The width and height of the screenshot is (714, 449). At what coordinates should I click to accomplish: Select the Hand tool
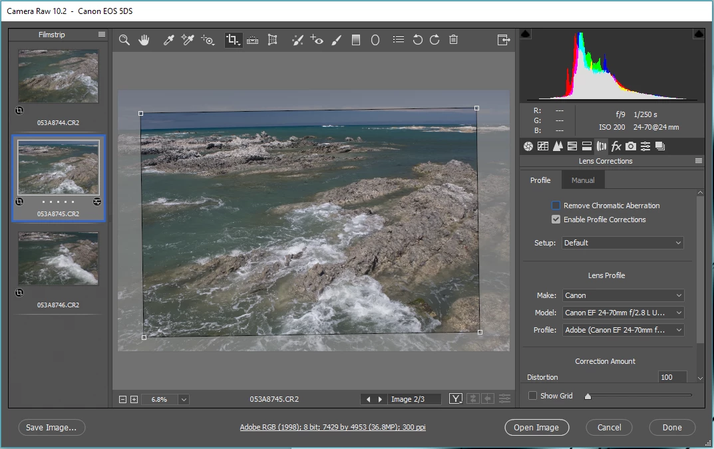click(x=144, y=40)
